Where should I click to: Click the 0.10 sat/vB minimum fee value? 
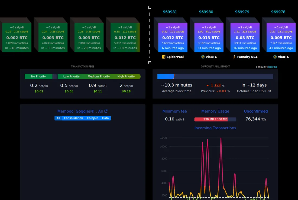pos(175,119)
